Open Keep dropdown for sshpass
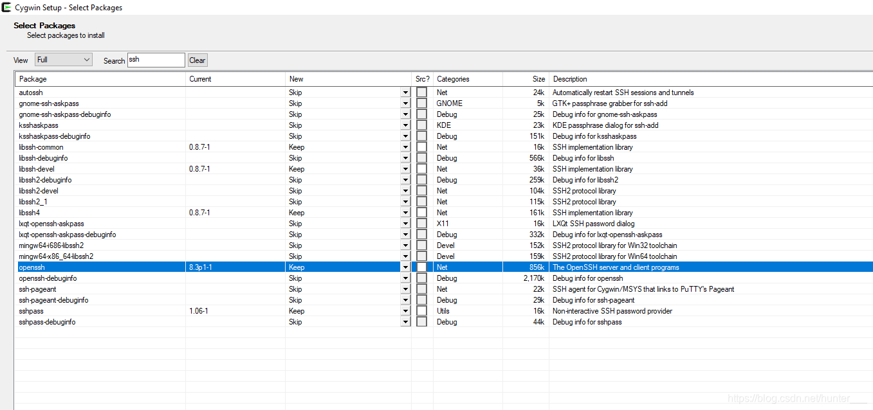The width and height of the screenshot is (873, 410). 405,311
